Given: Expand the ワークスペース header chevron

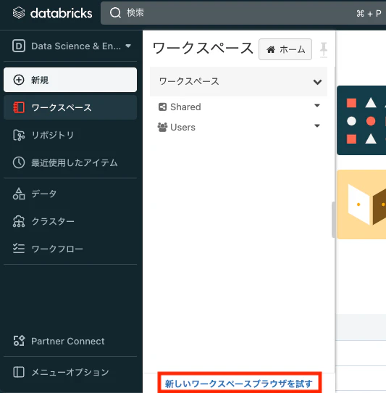Looking at the screenshot, I should tap(317, 82).
